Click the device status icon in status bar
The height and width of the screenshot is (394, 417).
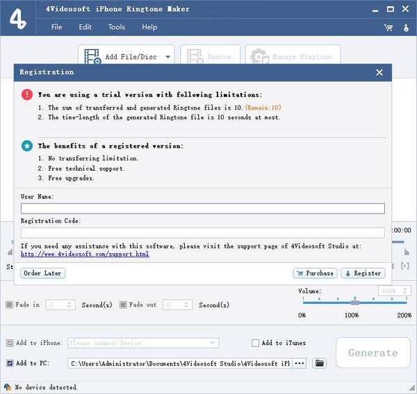[x=7, y=387]
